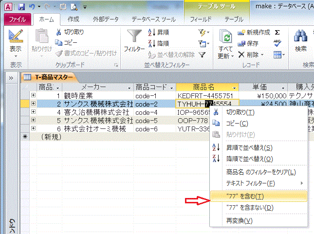Switch to the 作成 tab
This screenshot has width=314, height=234.
[x=74, y=19]
